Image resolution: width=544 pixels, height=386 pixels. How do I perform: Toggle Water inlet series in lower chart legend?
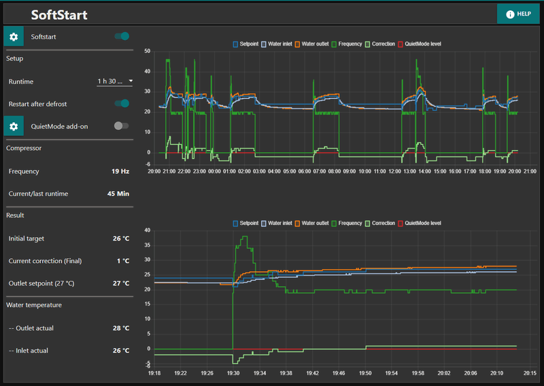(x=277, y=224)
